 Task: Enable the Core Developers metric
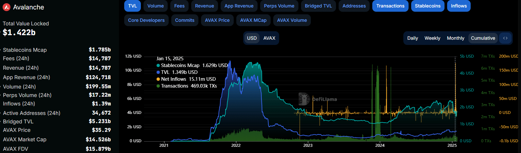point(146,20)
